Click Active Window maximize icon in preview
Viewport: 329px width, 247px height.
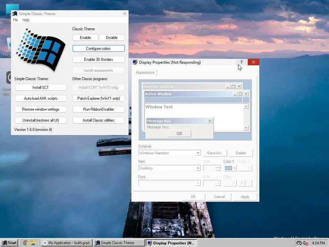(240, 94)
